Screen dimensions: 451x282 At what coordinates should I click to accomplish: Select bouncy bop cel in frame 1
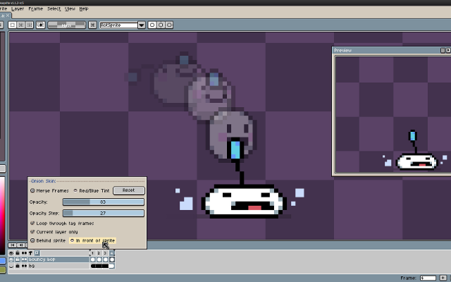pyautogui.click(x=92, y=259)
